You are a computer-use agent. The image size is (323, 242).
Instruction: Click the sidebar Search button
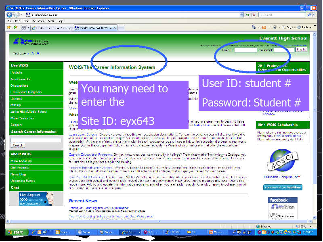click(18, 145)
